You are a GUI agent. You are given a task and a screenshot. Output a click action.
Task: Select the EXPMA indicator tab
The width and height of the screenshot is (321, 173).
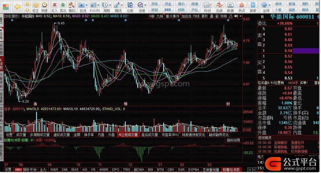[194, 170]
